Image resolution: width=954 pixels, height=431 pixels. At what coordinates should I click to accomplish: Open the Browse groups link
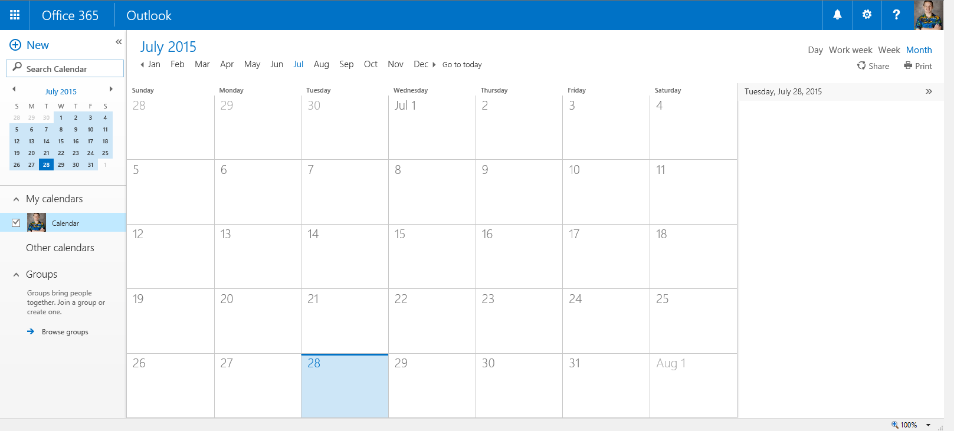pyautogui.click(x=64, y=332)
